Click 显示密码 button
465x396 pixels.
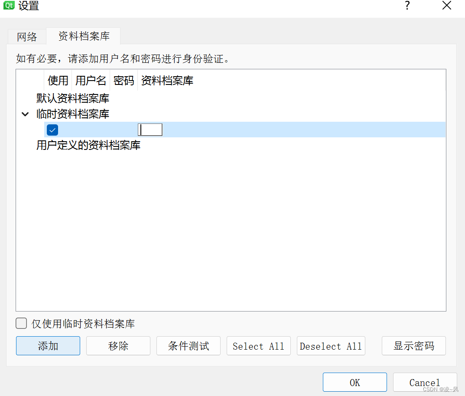tap(414, 346)
